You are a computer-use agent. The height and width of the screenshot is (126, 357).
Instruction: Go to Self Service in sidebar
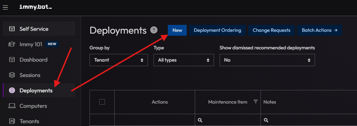39,29
